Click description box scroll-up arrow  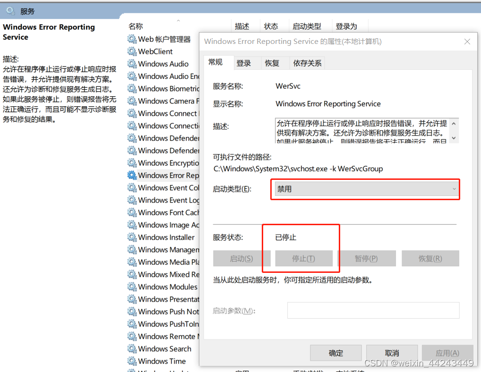pyautogui.click(x=454, y=124)
